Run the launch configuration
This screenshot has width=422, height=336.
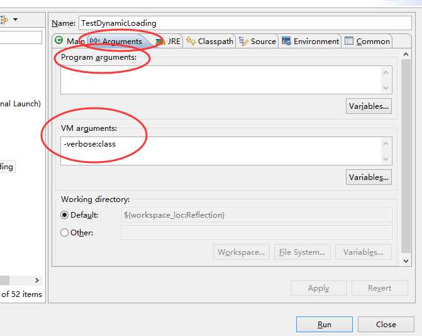click(325, 325)
